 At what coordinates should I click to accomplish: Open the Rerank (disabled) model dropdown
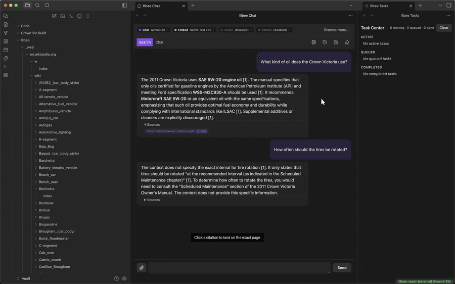[274, 30]
